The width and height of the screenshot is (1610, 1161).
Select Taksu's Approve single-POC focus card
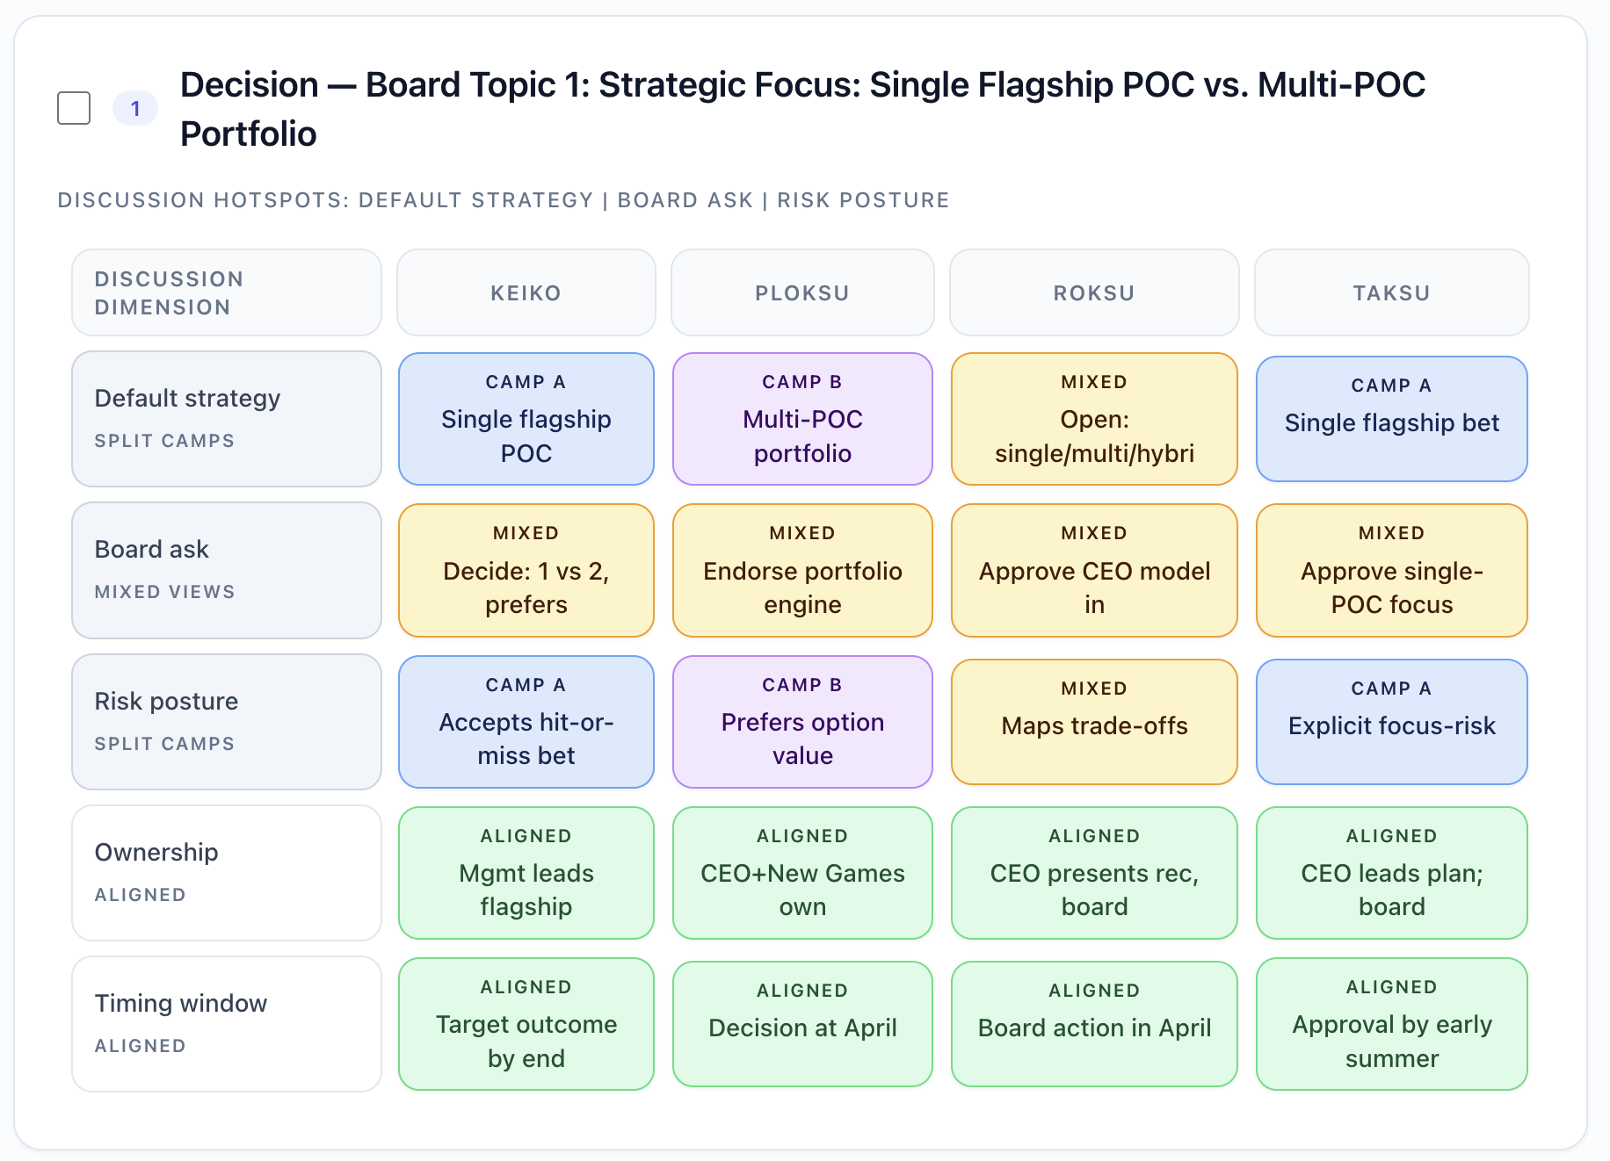pyautogui.click(x=1392, y=570)
